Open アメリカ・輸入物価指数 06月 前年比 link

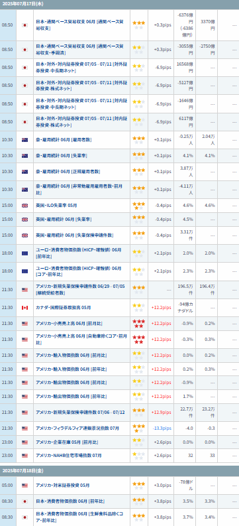tap(72, 369)
